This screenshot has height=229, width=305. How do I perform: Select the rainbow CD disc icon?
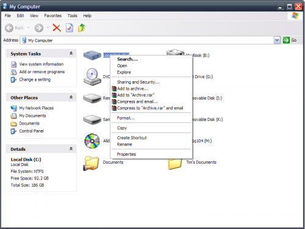[x=92, y=141]
